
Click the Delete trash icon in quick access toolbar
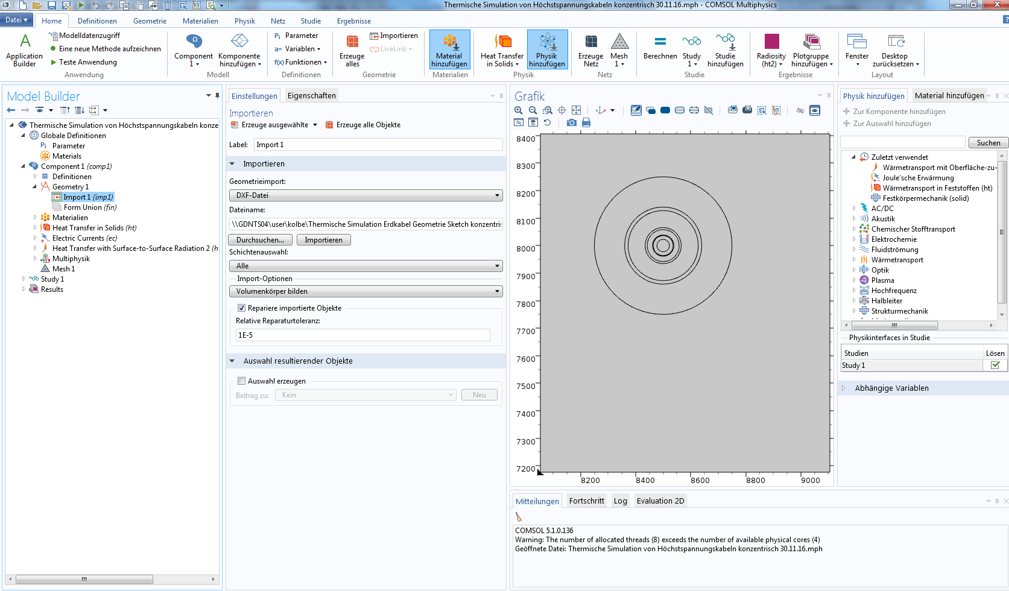(168, 5)
